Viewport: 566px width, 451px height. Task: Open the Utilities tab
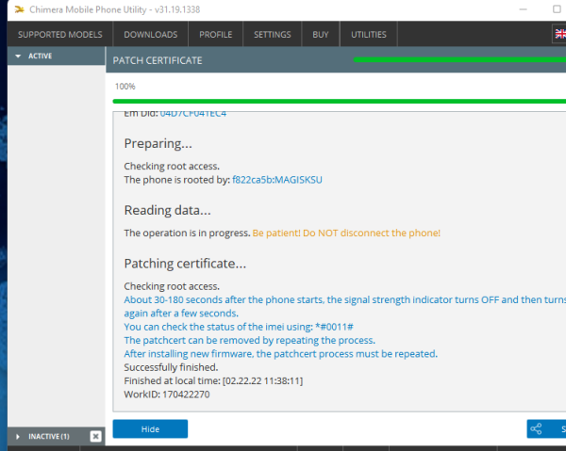click(369, 34)
